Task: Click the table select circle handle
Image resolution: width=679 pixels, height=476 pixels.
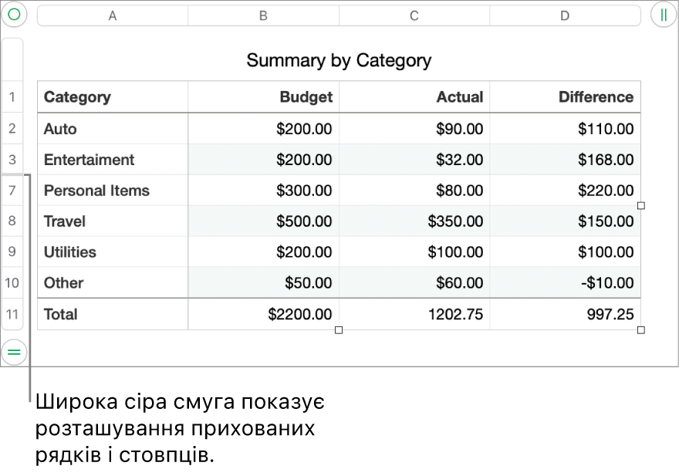Action: pos(14,15)
